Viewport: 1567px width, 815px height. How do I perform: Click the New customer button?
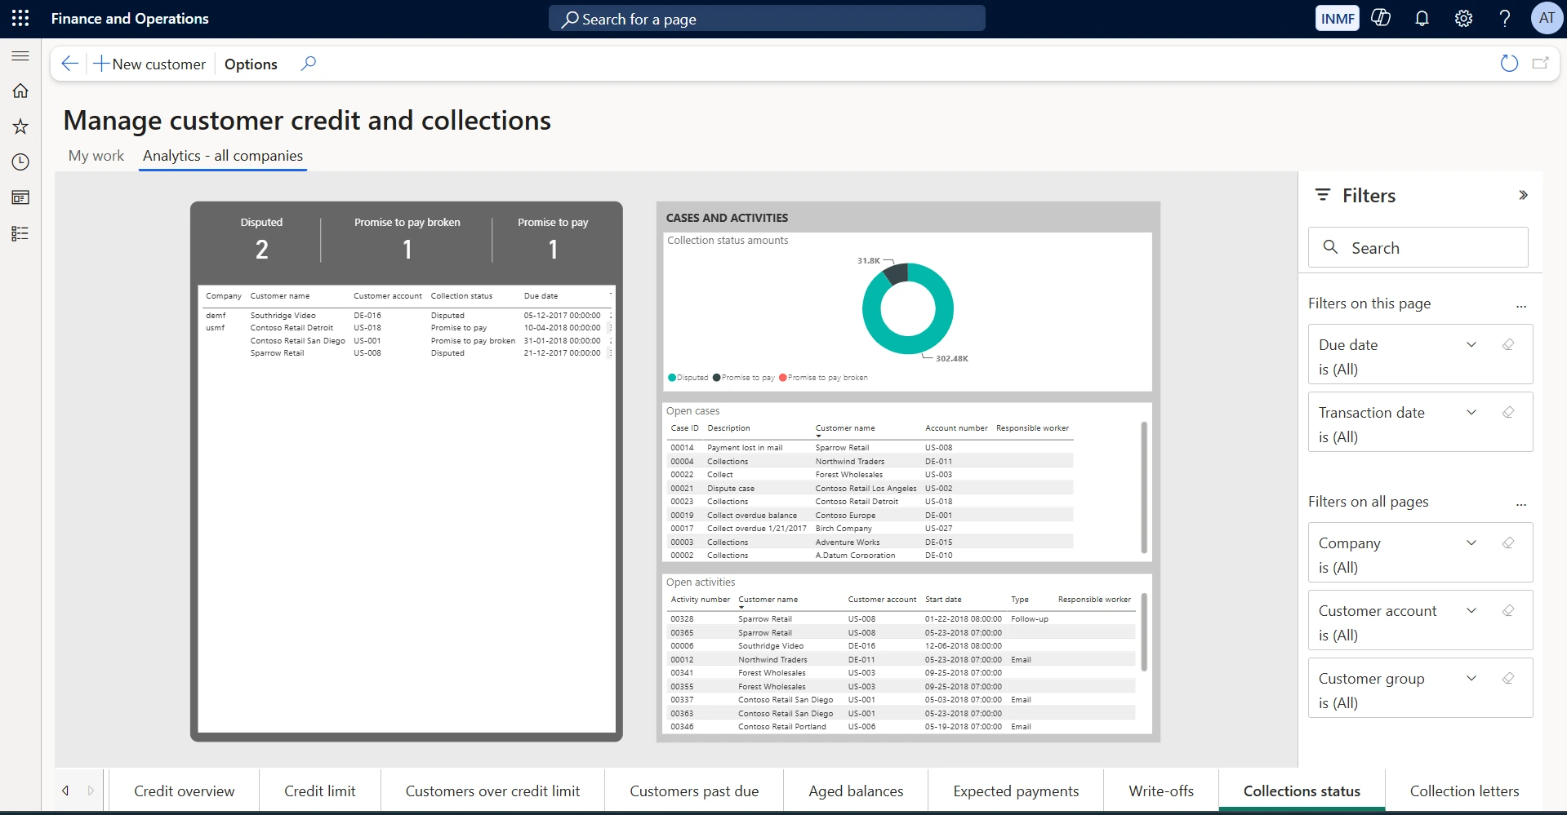point(149,64)
